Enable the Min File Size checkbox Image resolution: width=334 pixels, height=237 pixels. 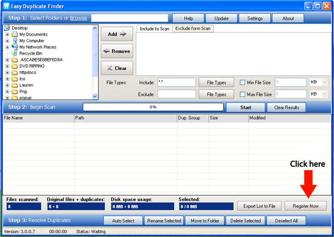click(242, 82)
